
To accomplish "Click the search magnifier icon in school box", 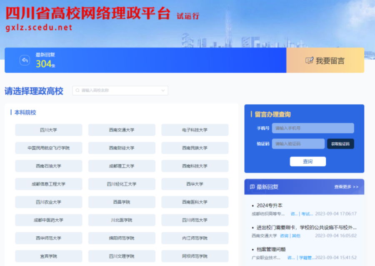I will pyautogui.click(x=77, y=90).
